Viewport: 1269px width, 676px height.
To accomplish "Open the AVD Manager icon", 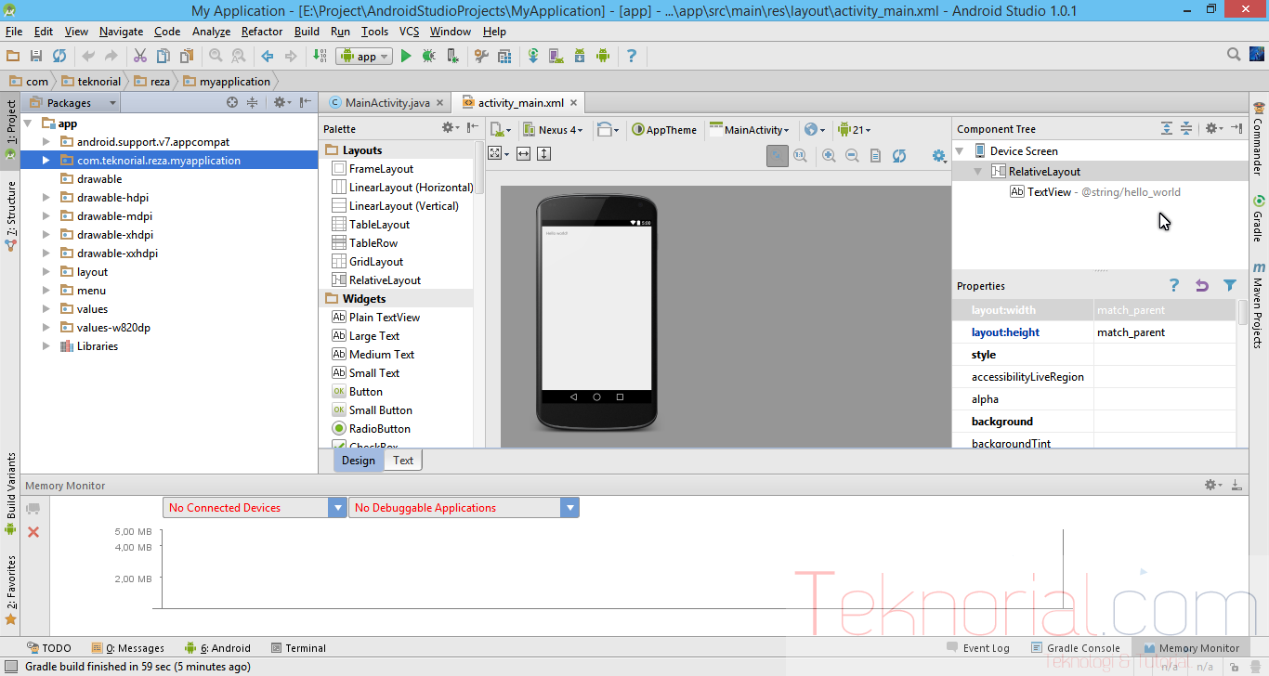I will [x=556, y=57].
